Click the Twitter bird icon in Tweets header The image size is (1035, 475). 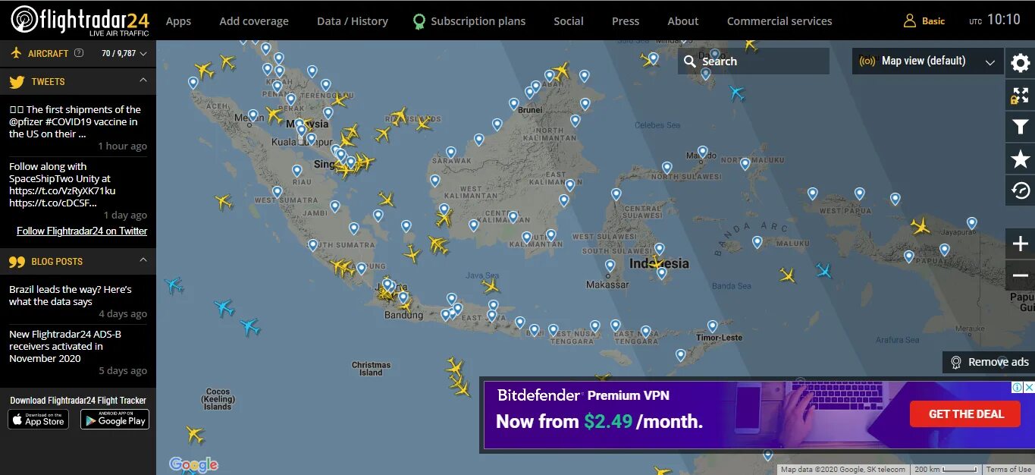pos(17,81)
